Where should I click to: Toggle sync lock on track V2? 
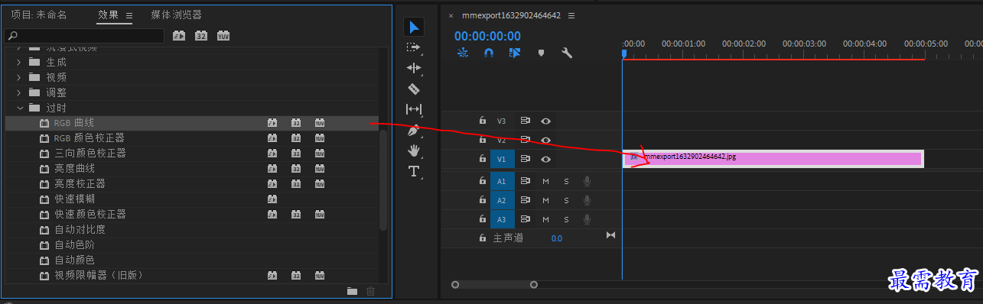[x=526, y=140]
